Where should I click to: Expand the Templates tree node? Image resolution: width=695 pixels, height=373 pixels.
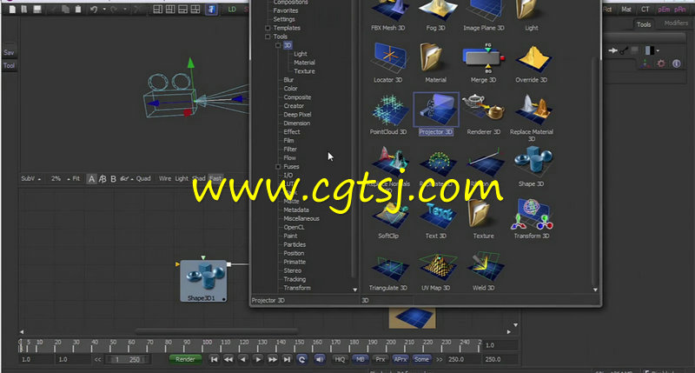(268, 28)
